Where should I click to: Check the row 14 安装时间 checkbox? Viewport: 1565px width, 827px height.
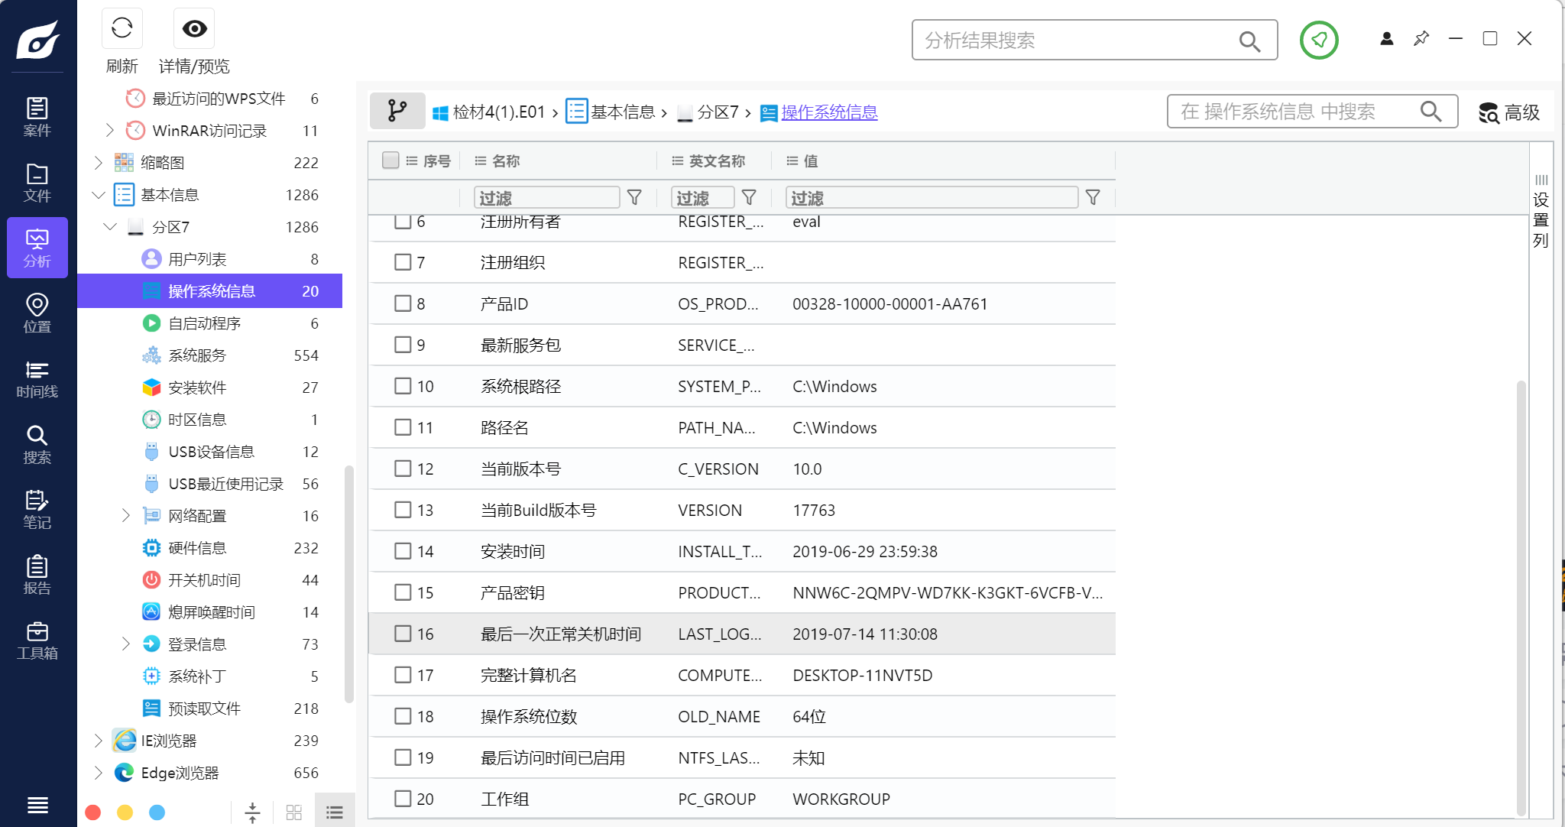[403, 551]
